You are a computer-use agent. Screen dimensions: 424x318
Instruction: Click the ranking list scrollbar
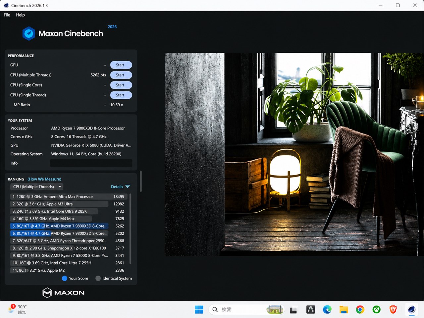click(x=130, y=229)
